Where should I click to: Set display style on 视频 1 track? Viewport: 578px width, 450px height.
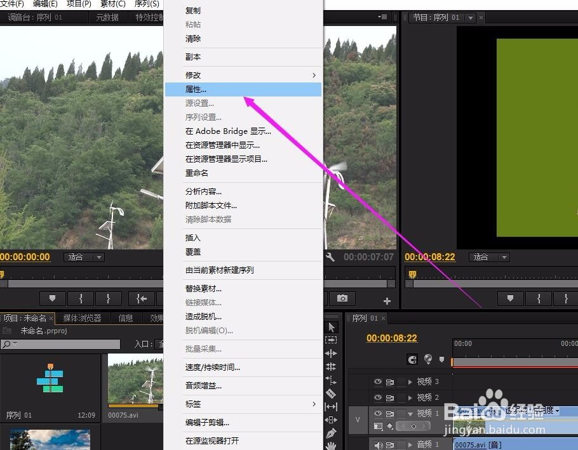(x=378, y=427)
